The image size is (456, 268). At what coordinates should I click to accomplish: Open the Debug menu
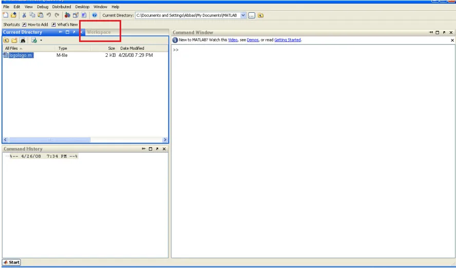(43, 7)
